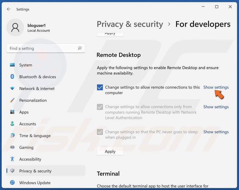
Task: Select Privacy & security in sidebar
Action: [x=35, y=171]
